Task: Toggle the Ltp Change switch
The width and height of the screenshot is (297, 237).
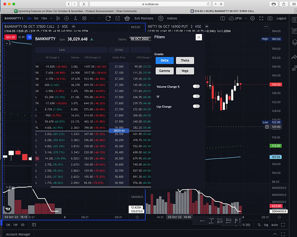Action: pos(196,106)
